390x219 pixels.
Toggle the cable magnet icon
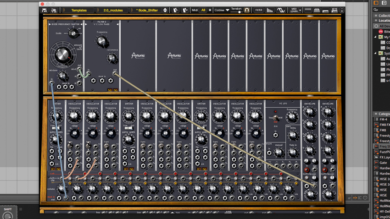[x=247, y=10]
